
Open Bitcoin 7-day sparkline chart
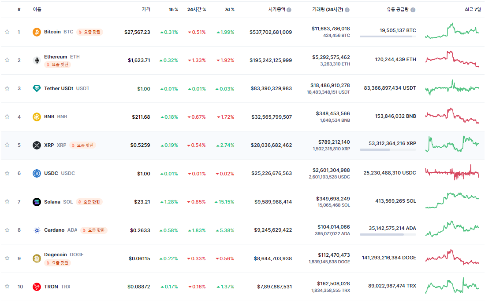click(x=452, y=31)
